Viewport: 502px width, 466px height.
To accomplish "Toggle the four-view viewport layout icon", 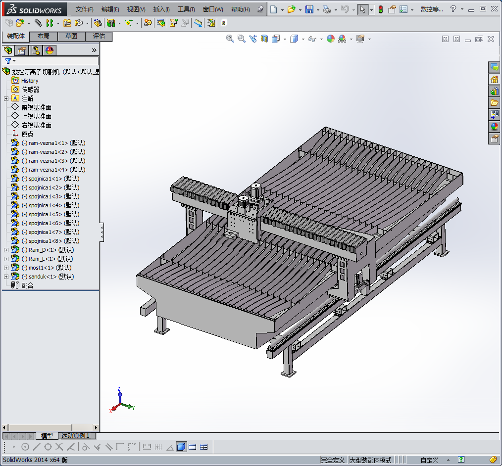I will pyautogui.click(x=203, y=447).
